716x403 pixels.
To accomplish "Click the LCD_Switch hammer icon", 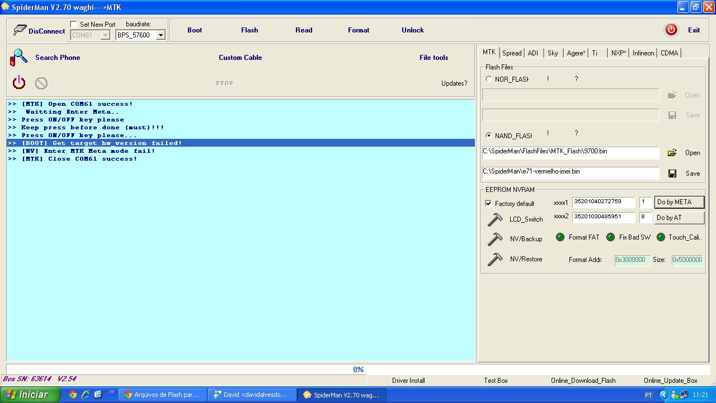I will pos(495,219).
